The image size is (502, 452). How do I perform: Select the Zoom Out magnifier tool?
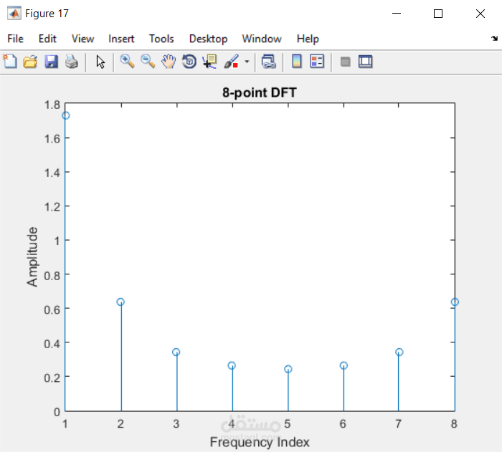click(148, 62)
